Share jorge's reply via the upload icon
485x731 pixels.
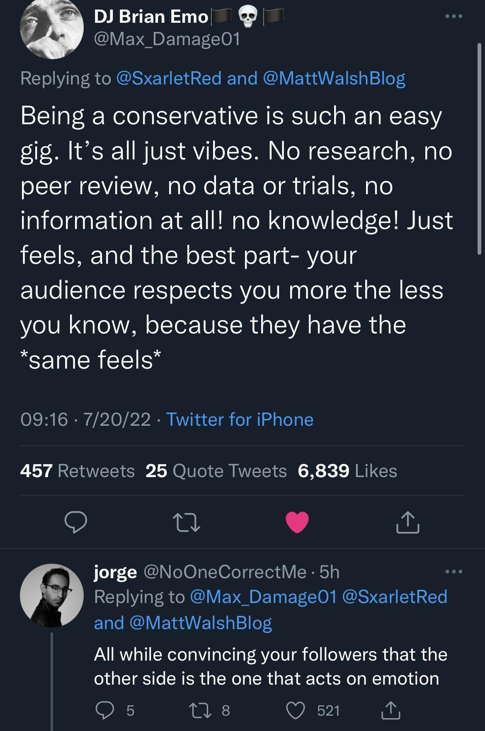390,709
